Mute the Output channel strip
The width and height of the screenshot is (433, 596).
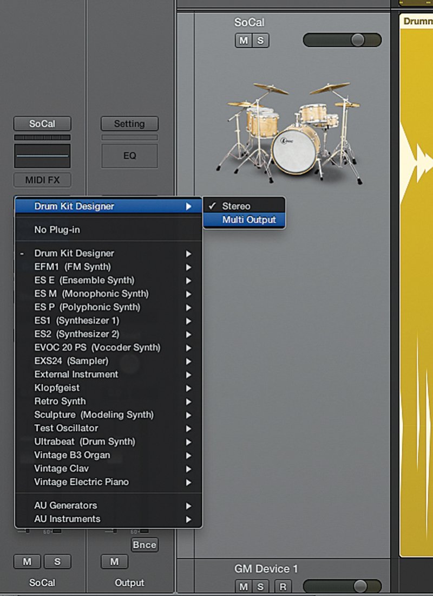[x=114, y=561]
